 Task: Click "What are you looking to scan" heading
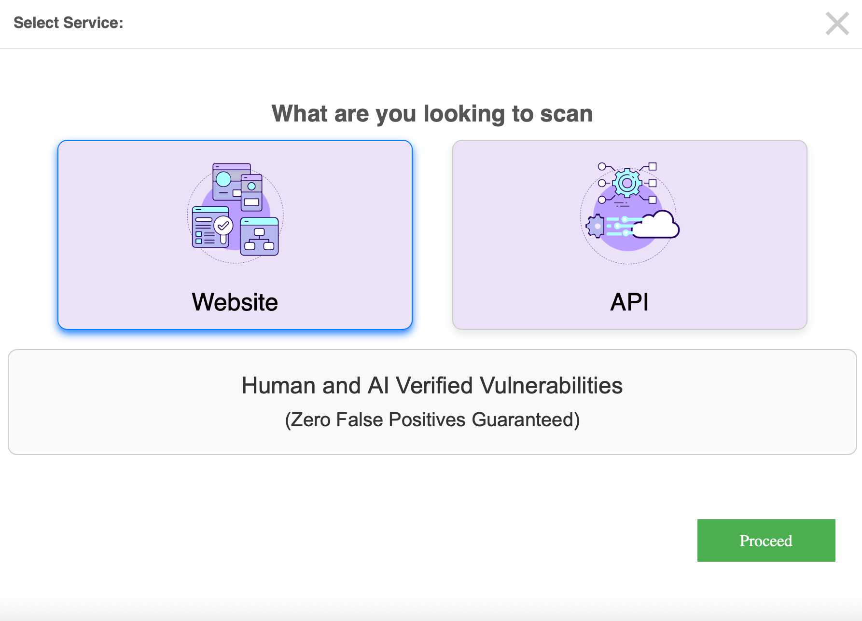tap(432, 114)
